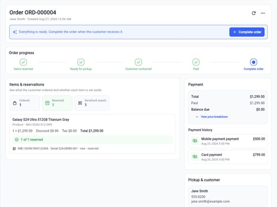The width and height of the screenshot is (277, 207).
Task: Click the Reserved box icon
Action: pos(48,103)
